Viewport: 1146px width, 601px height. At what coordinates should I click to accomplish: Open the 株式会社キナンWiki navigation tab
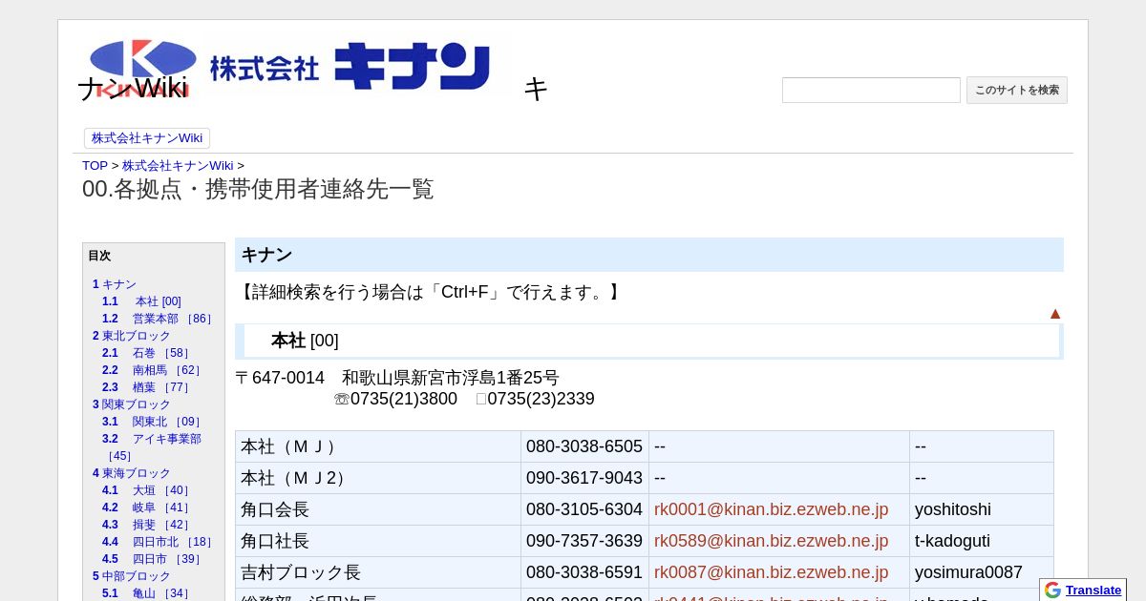coord(147,138)
